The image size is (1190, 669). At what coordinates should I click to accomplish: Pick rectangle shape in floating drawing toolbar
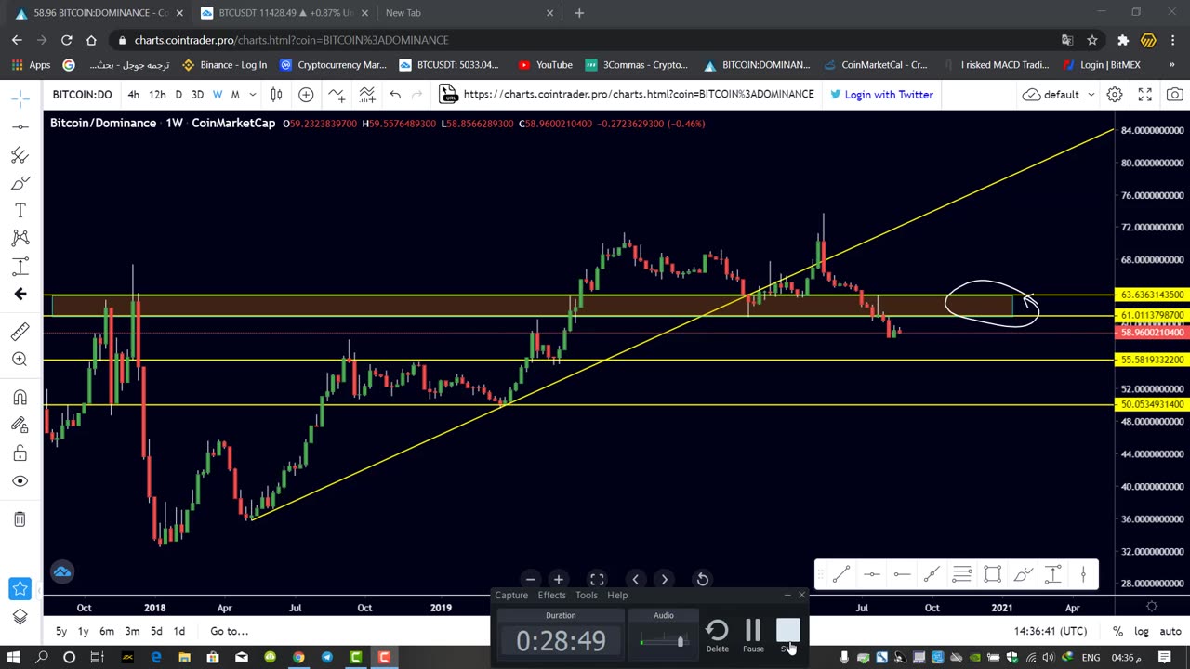992,575
